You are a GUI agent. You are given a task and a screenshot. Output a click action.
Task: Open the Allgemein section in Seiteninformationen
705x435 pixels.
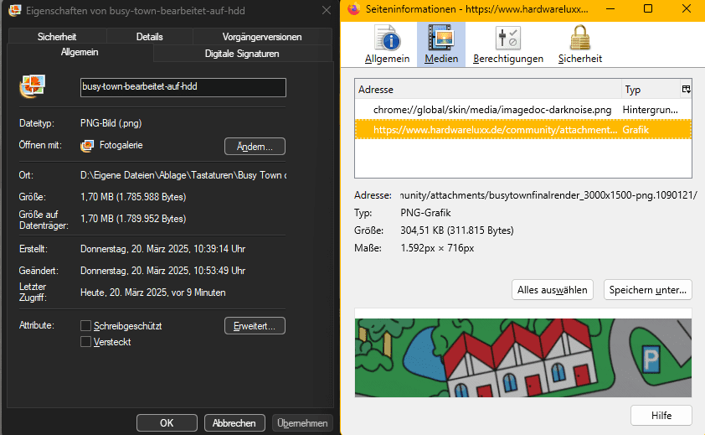pyautogui.click(x=387, y=44)
